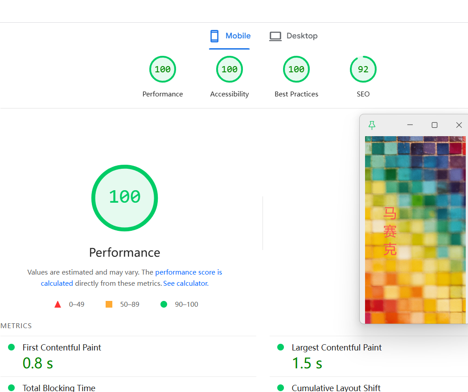This screenshot has height=392, width=468.
Task: Switch to the Mobile tab
Action: click(x=230, y=36)
